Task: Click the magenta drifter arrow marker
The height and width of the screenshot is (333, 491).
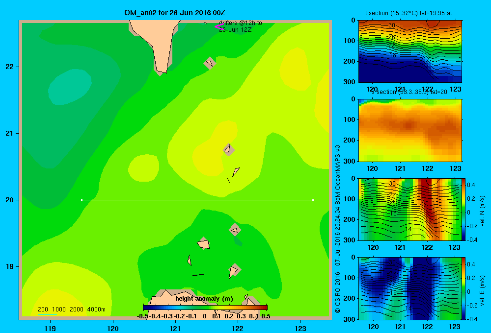Action: (219, 27)
